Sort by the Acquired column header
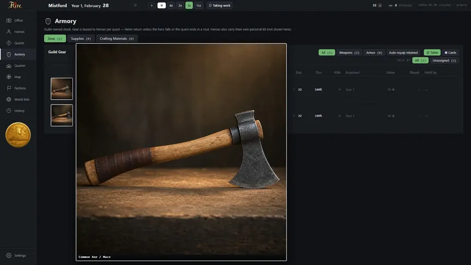 [x=352, y=72]
